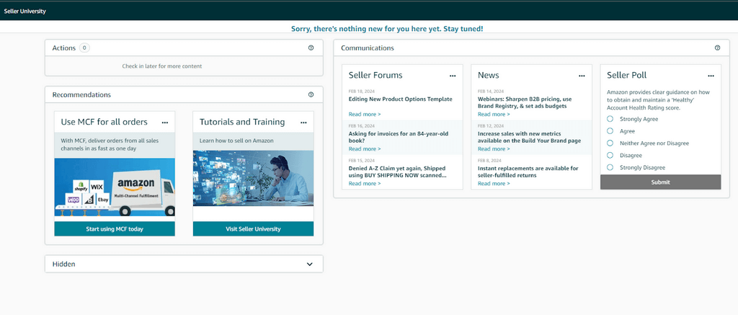
Task: Click the Recommendations panel help icon
Action: [x=311, y=94]
